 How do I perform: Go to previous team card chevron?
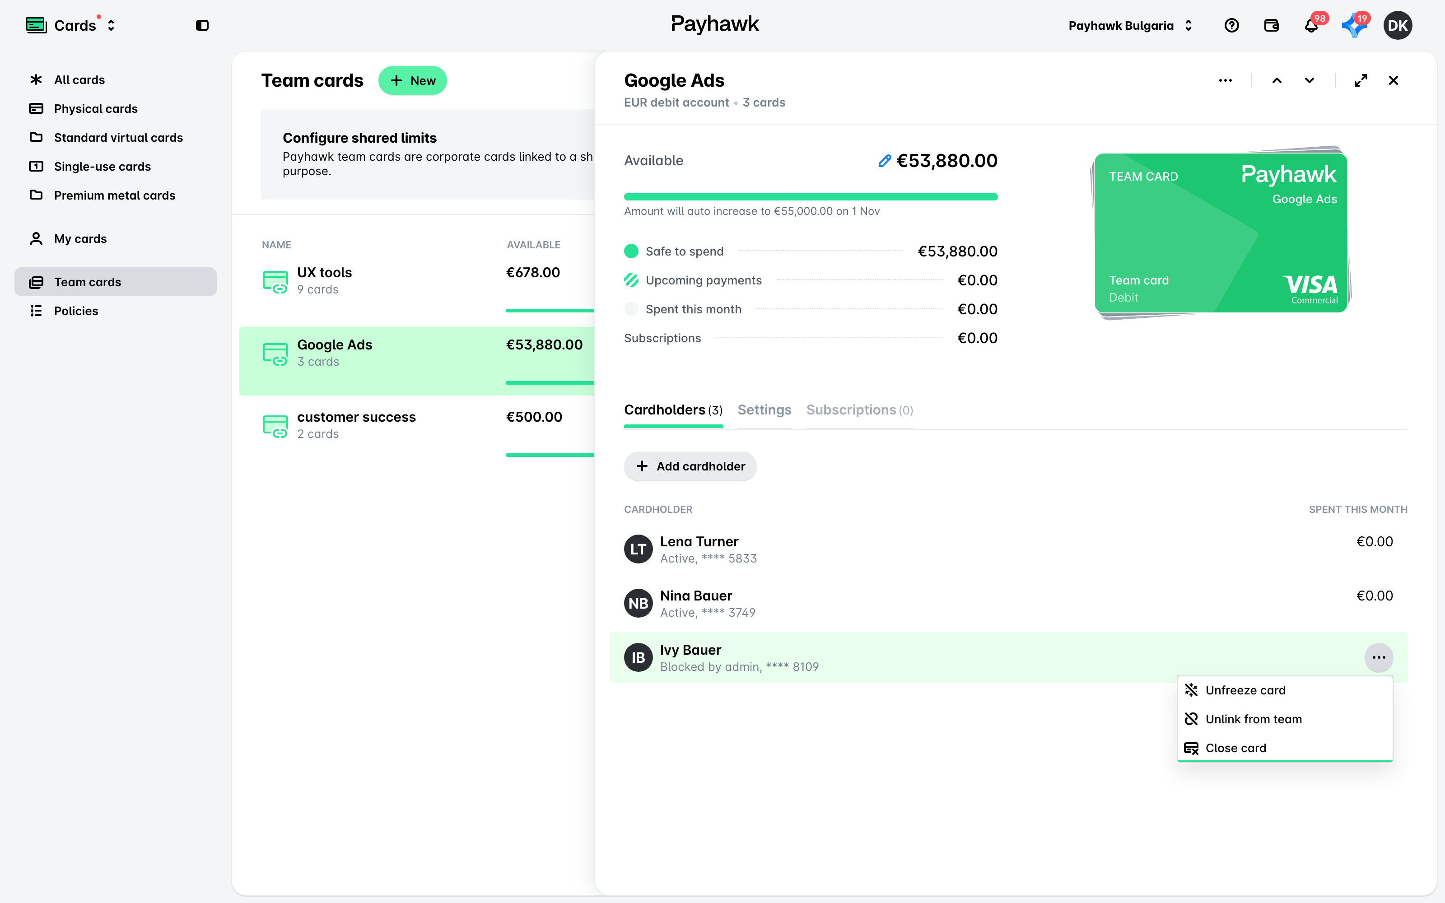pos(1277,81)
